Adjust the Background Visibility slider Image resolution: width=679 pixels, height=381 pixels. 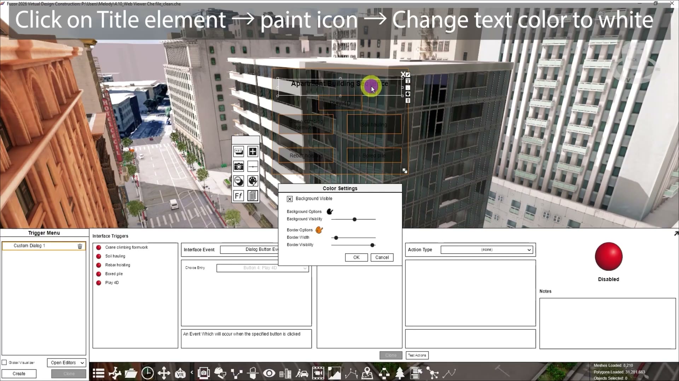(354, 219)
